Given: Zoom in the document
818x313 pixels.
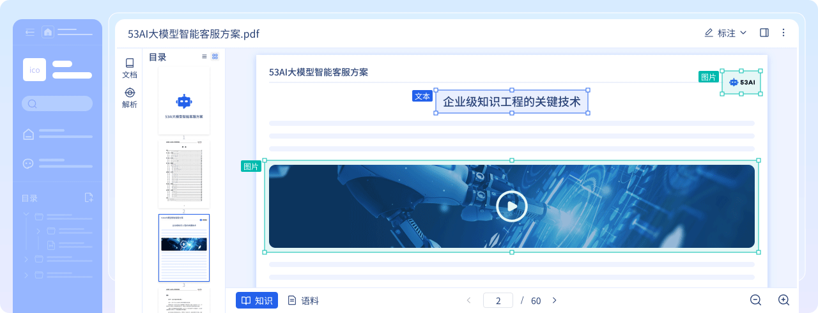Looking at the screenshot, I should pos(784,300).
